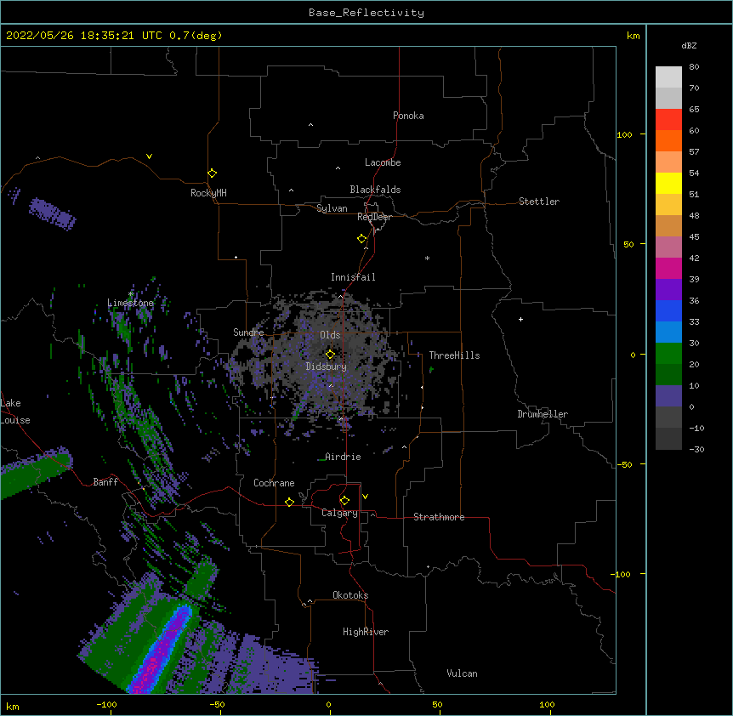This screenshot has height=716, width=733.
Task: Click the Limestone label
Action: (130, 303)
